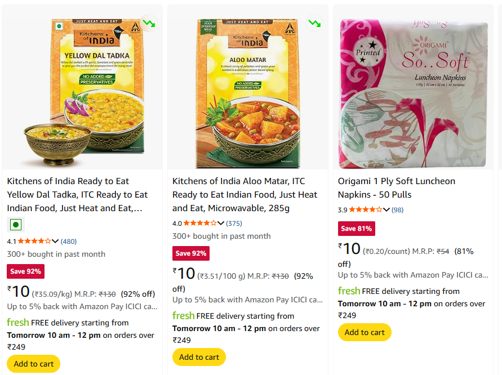Open the Origami 1 Ply Soft Luncheon Napkins title
The width and height of the screenshot is (502, 375).
click(x=396, y=188)
